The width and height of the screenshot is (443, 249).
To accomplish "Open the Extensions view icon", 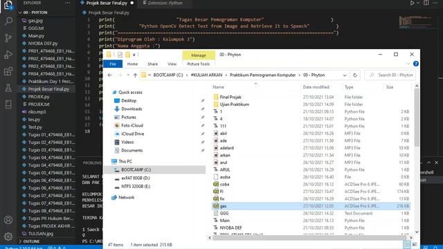I will point(8,71).
